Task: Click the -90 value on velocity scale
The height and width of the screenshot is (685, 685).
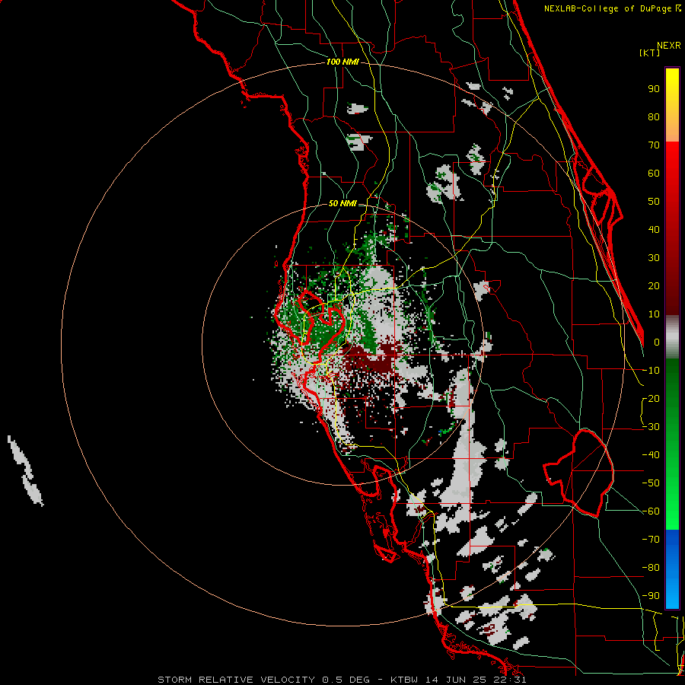Action: (x=651, y=596)
